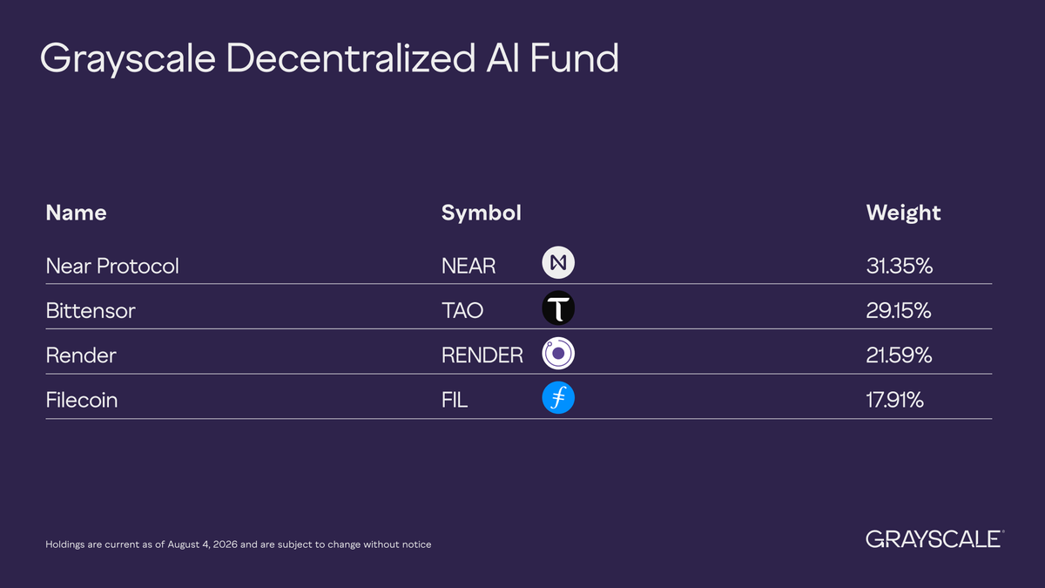The height and width of the screenshot is (588, 1045).
Task: Click the NEAR ticker symbol
Action: point(469,266)
